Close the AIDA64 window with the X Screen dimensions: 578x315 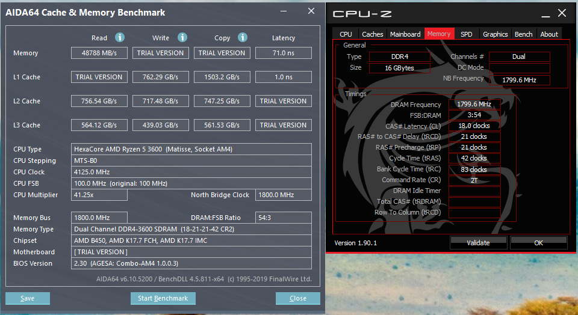311,11
